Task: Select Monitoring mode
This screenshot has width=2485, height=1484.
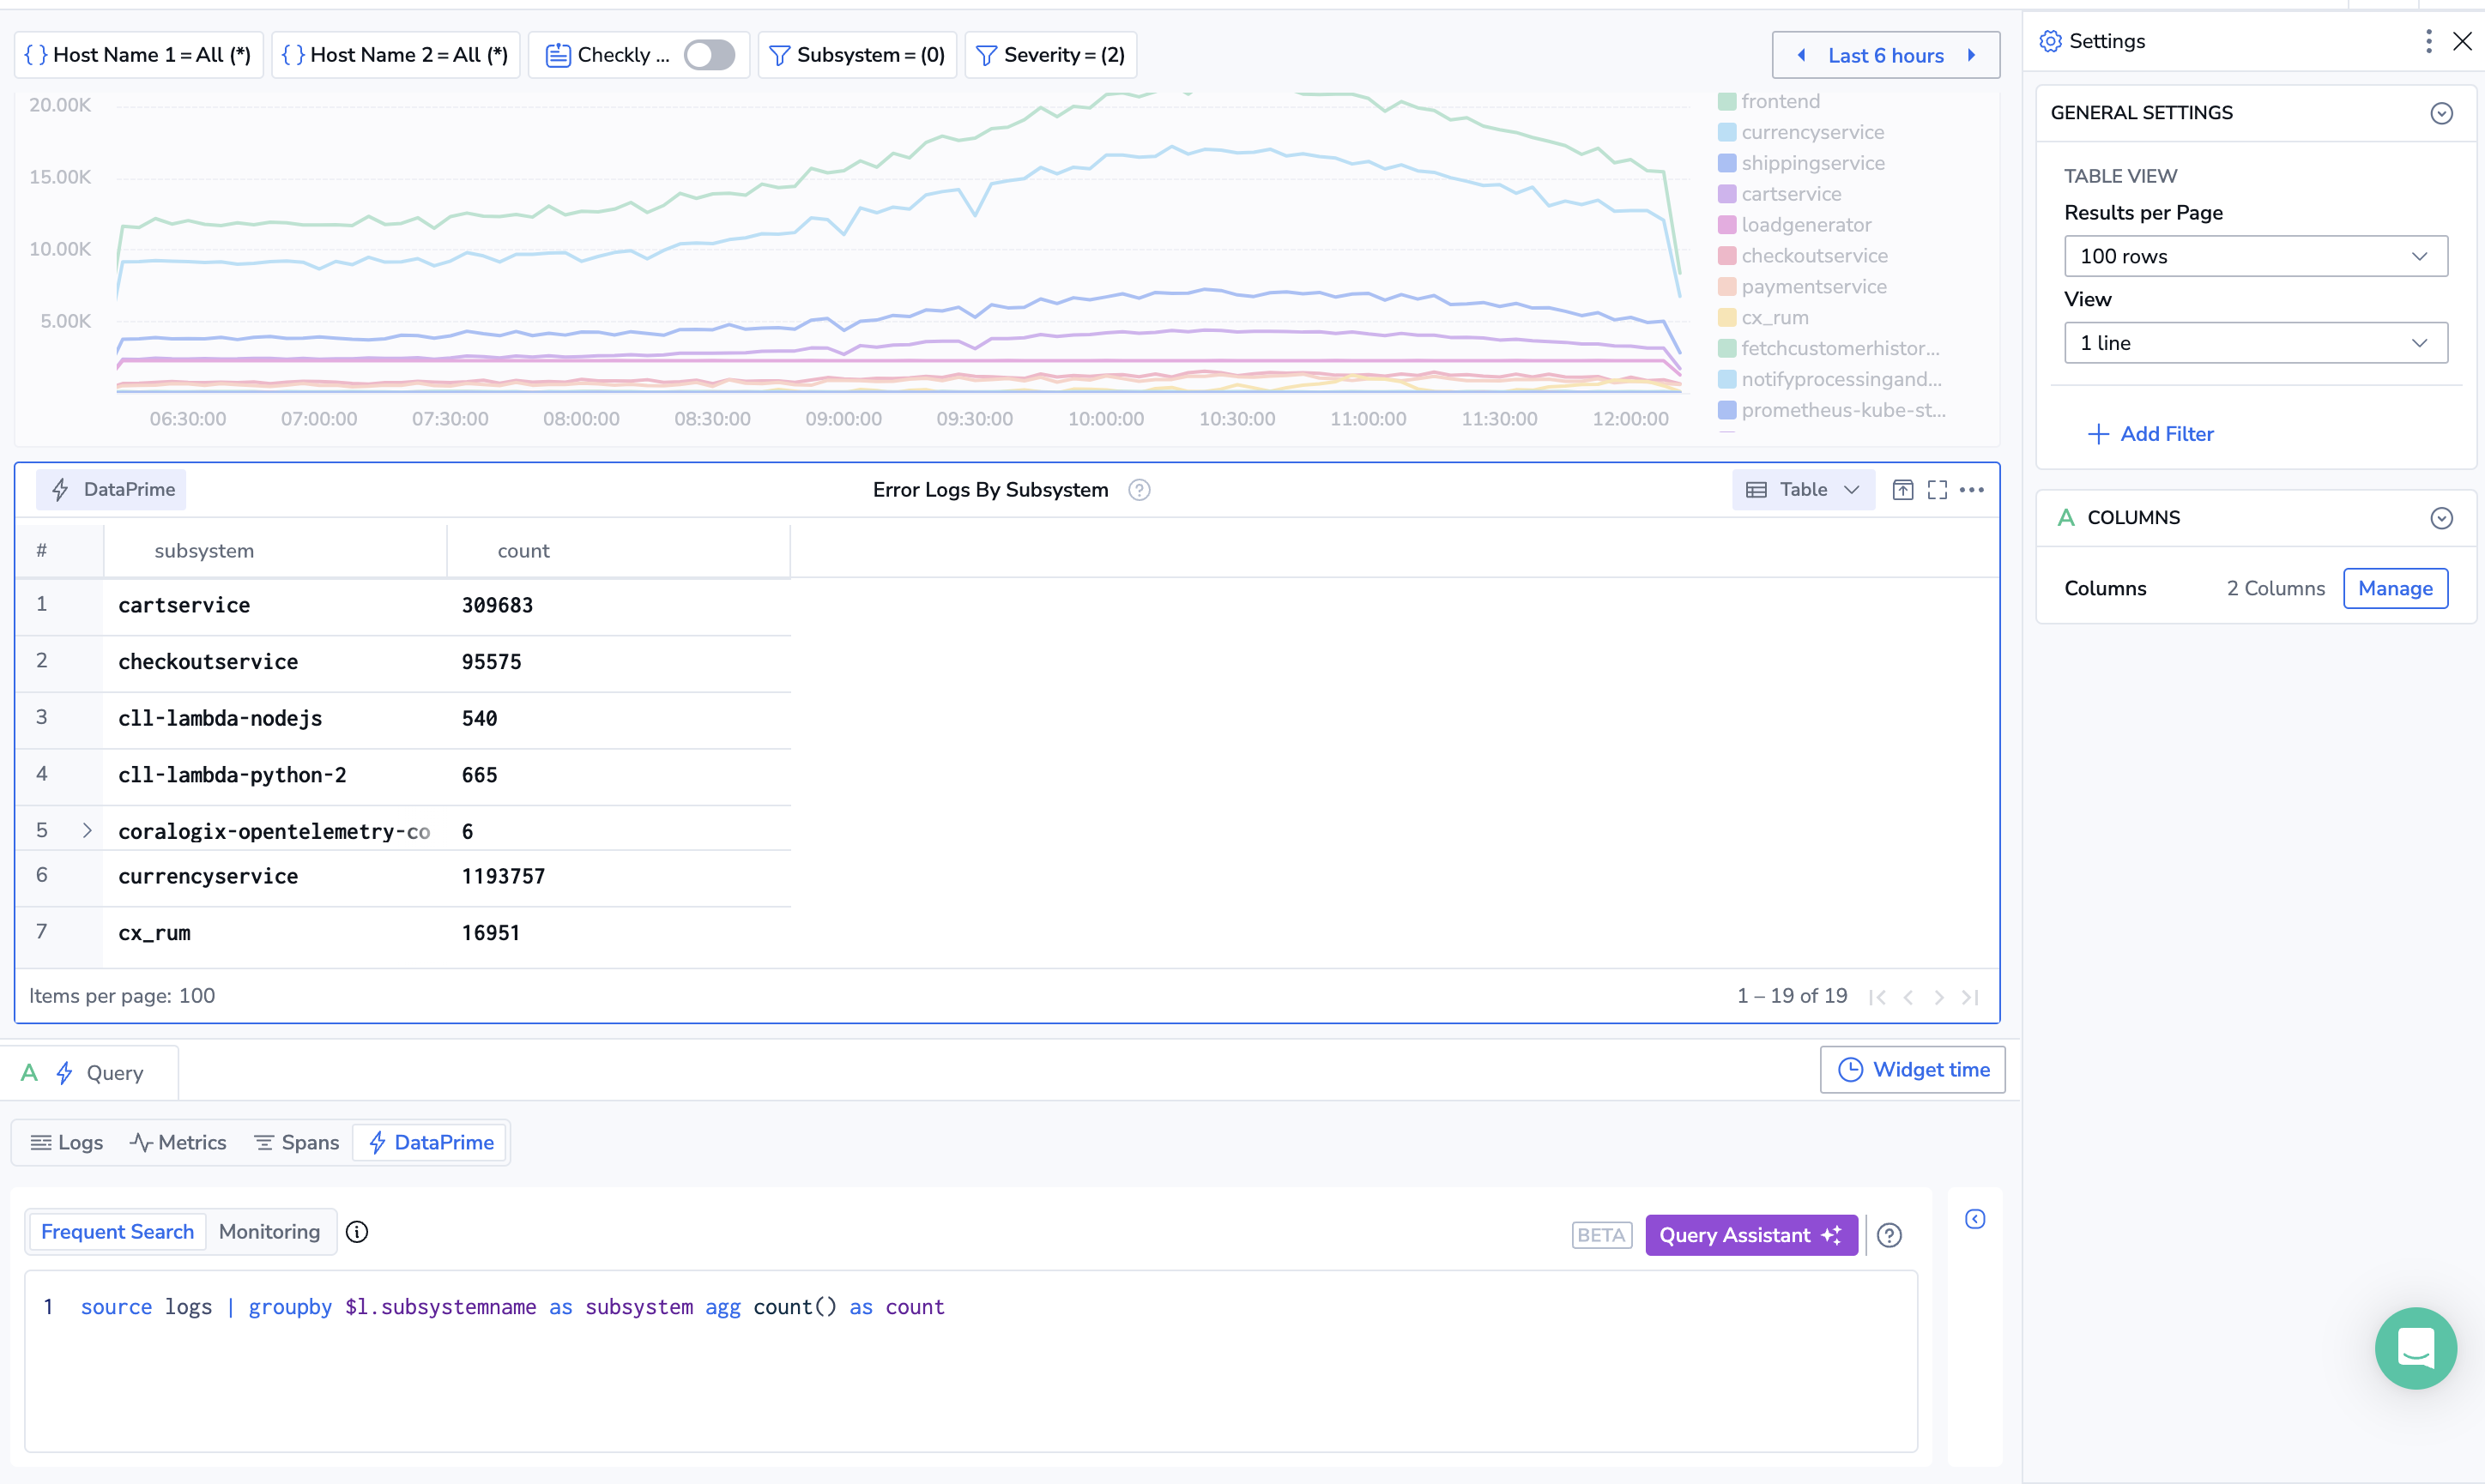Action: tap(269, 1232)
